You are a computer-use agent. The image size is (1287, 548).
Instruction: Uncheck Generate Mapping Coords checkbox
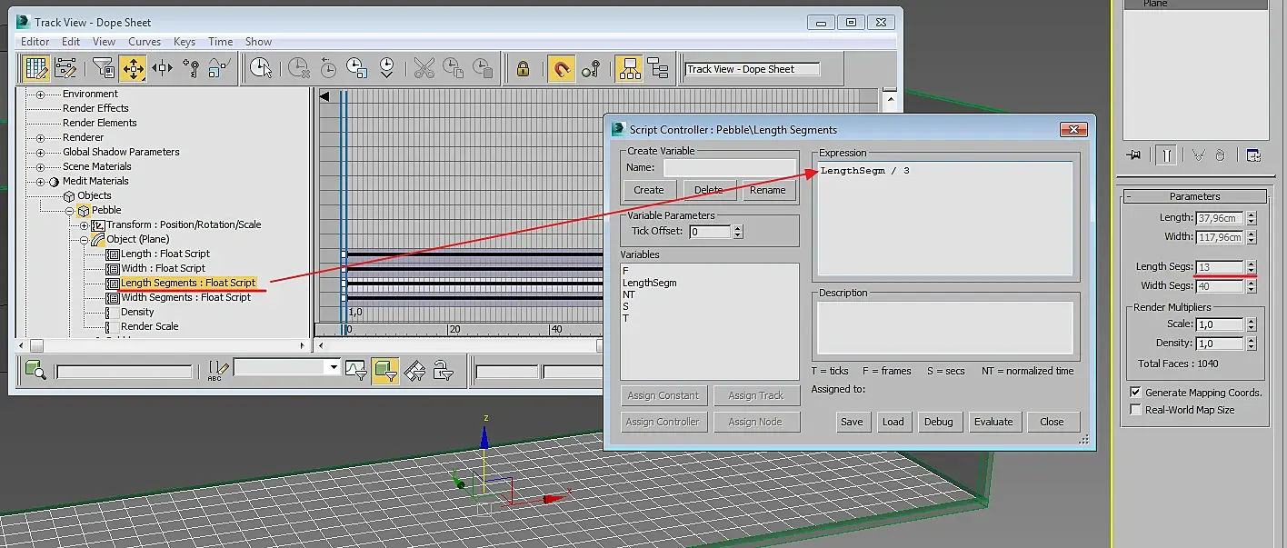(1135, 393)
